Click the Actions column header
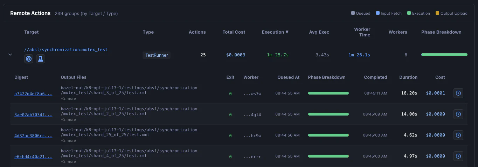 (x=197, y=32)
